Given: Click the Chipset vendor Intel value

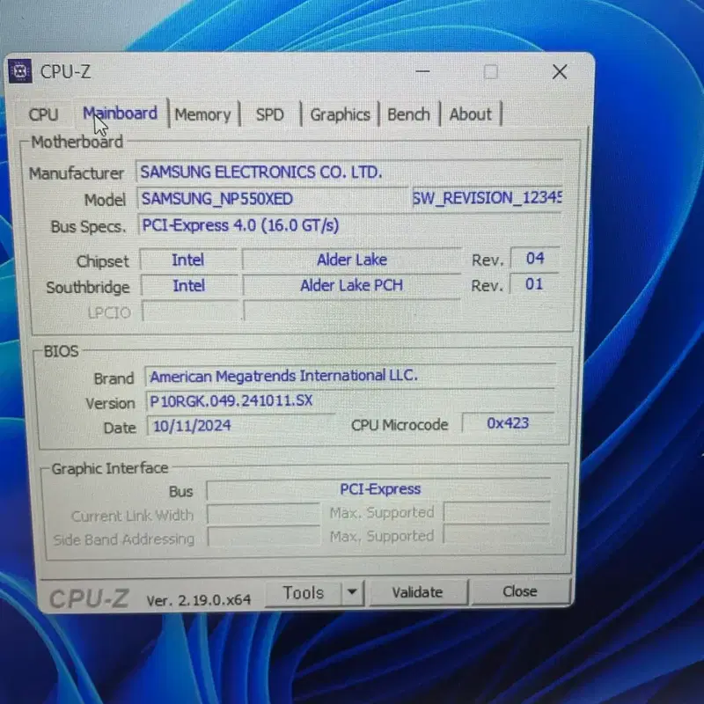Looking at the screenshot, I should (188, 260).
